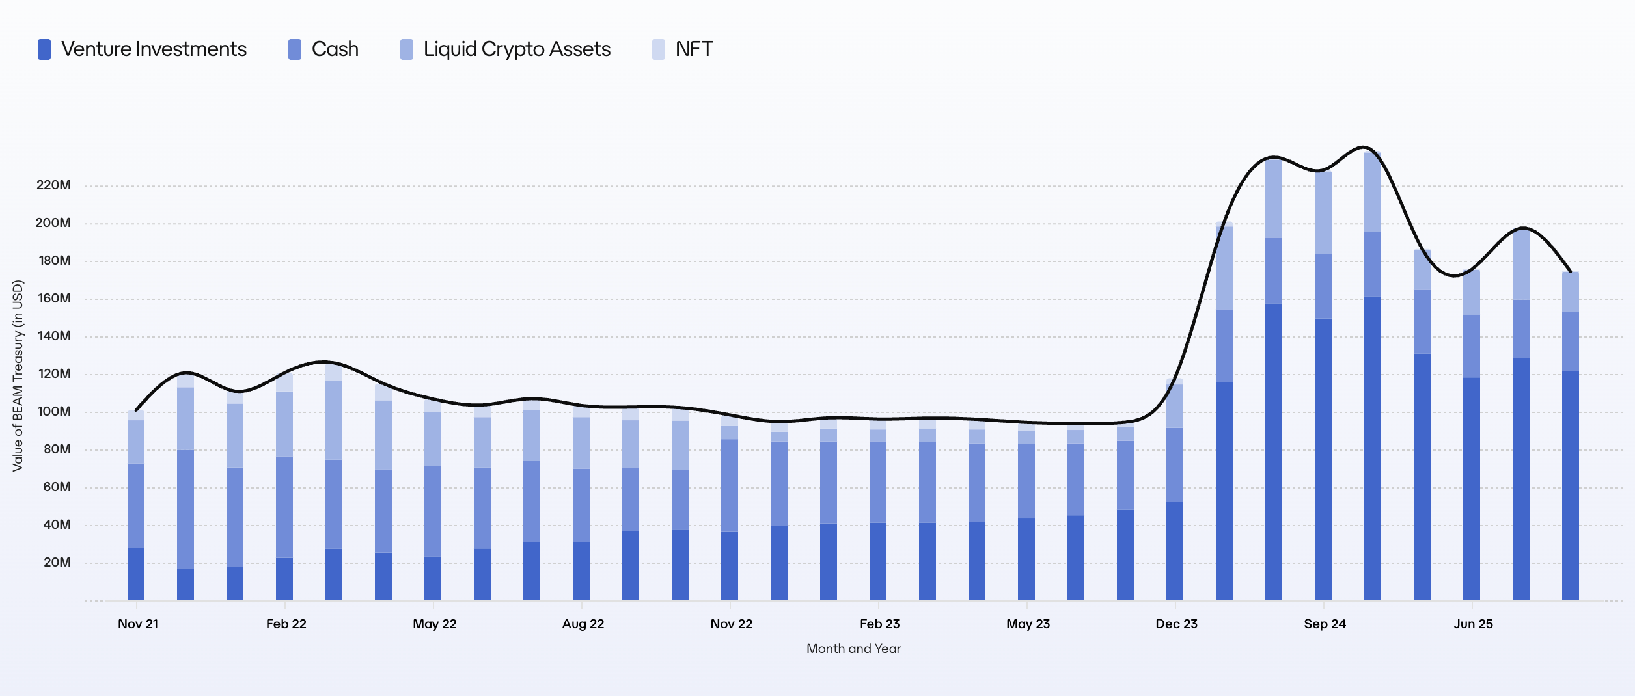Click the 'Value of BEAM Treasury (in USD)' title

pos(18,376)
